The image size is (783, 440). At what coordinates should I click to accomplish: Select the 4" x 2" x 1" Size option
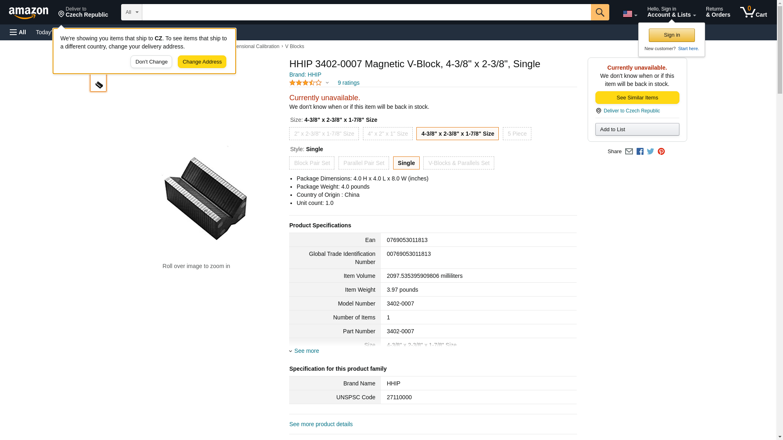(387, 134)
